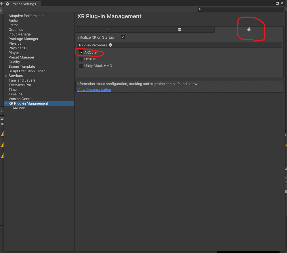Open Graphics settings

16,30
